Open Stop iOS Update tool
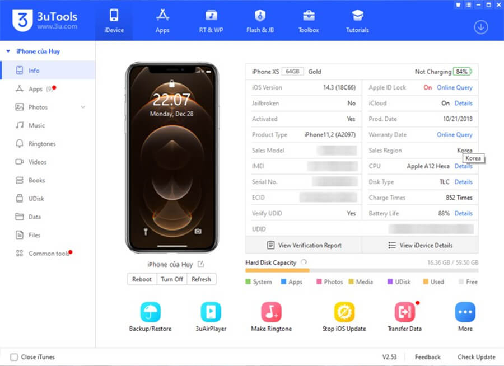This screenshot has width=504, height=366. tap(344, 317)
